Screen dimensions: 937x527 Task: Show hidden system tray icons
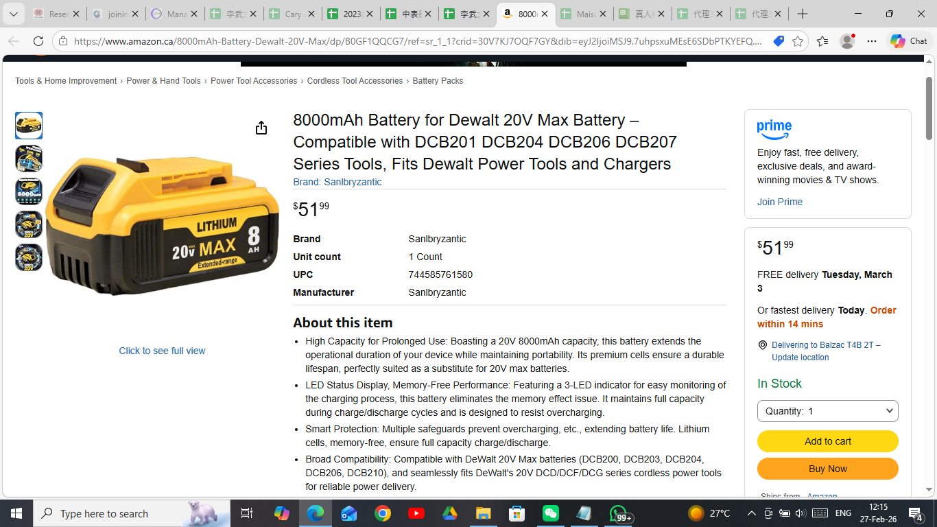[x=751, y=513]
